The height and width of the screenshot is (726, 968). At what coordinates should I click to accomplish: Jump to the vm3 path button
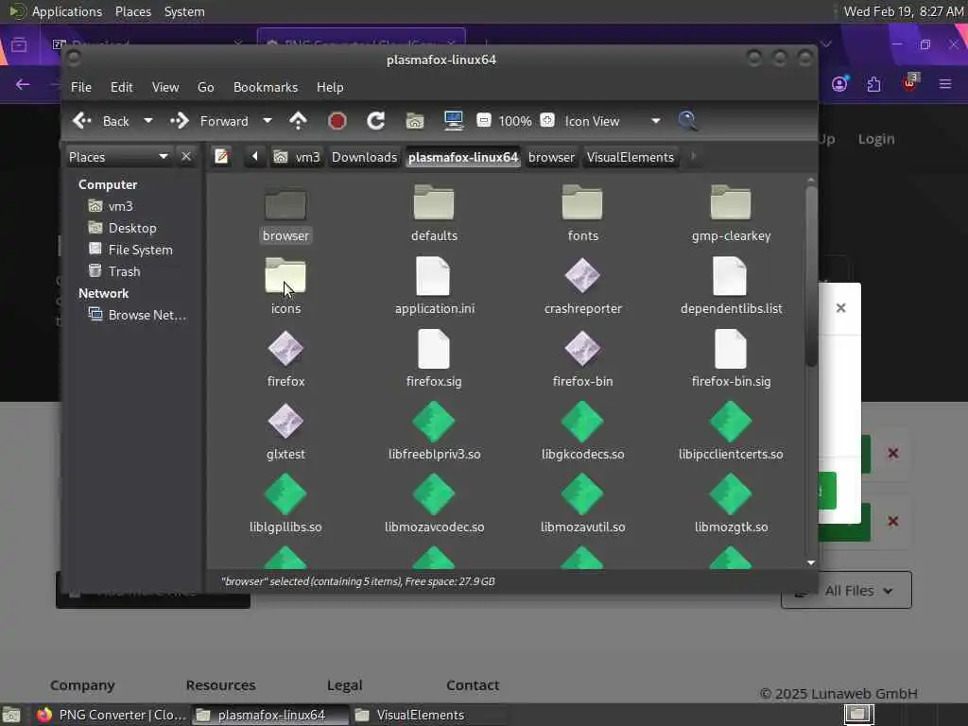[x=298, y=157]
